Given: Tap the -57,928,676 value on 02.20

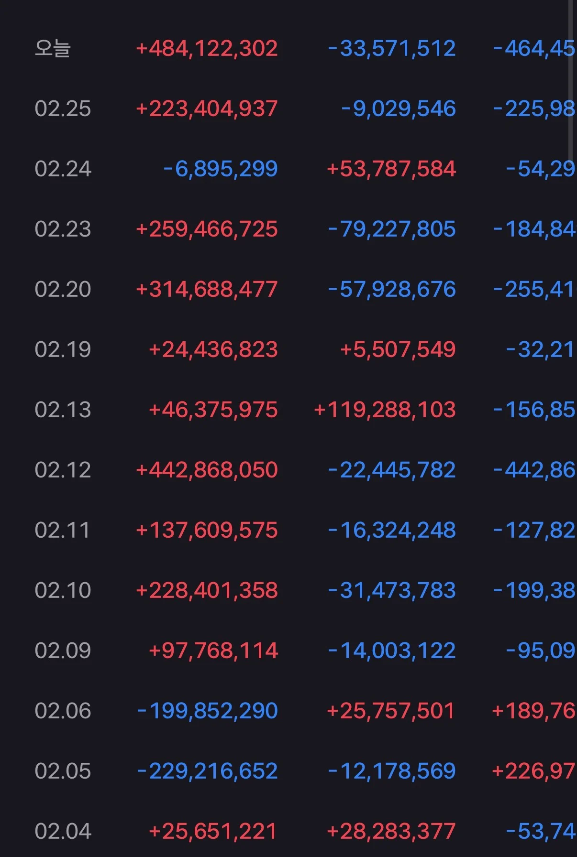Looking at the screenshot, I should tap(392, 289).
